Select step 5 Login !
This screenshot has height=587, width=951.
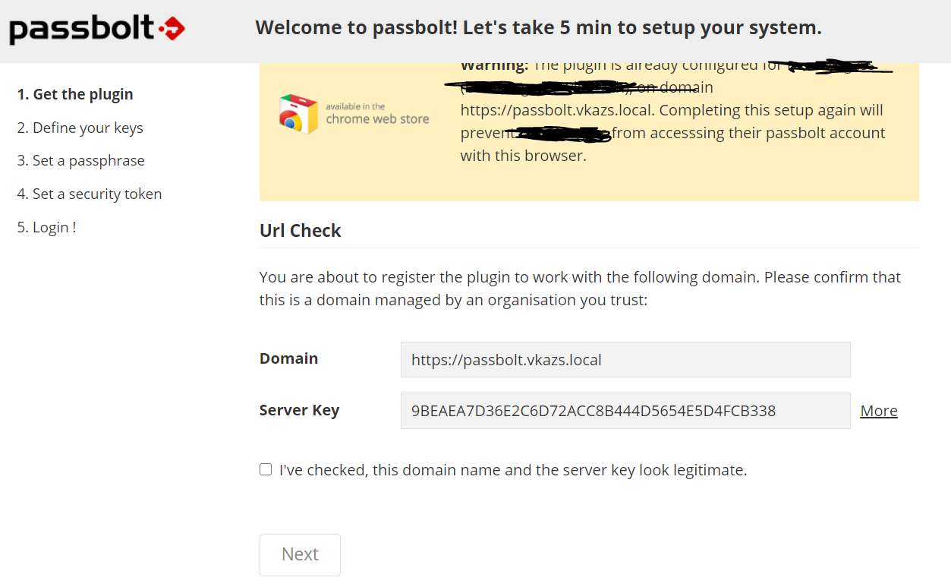coord(47,227)
